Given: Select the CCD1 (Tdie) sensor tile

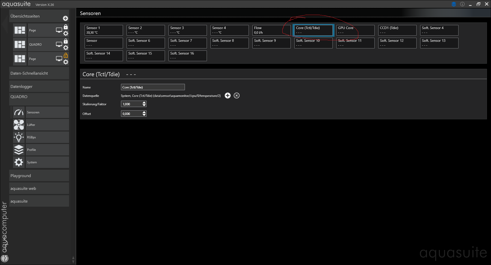Looking at the screenshot, I should (x=397, y=30).
